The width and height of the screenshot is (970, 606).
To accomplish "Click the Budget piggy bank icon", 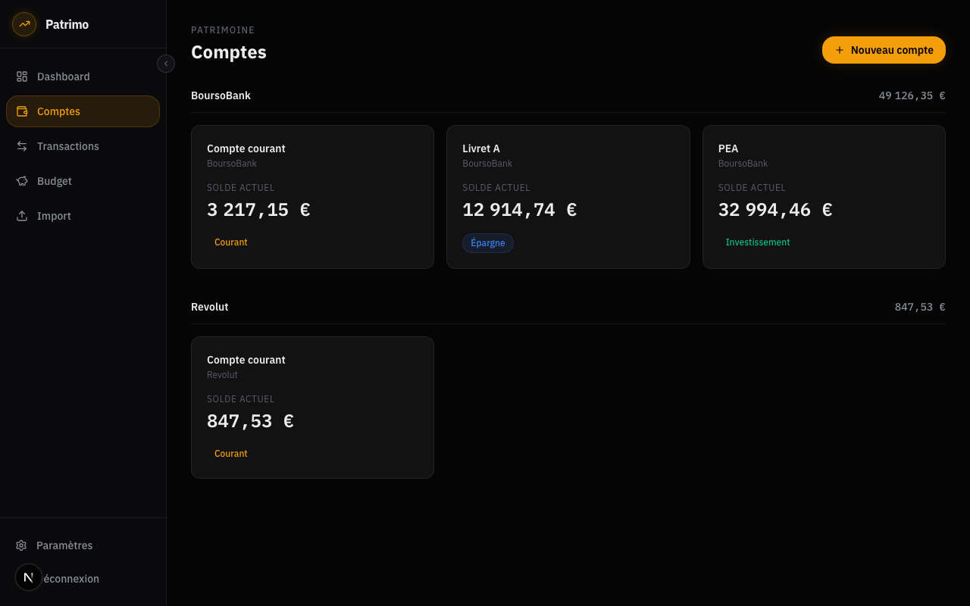I will click(22, 181).
